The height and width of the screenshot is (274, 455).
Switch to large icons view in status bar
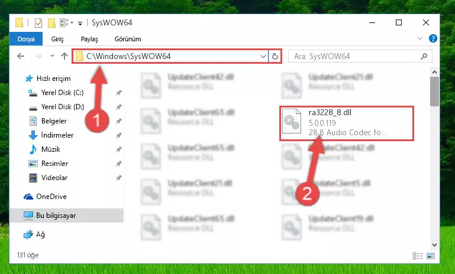431,256
